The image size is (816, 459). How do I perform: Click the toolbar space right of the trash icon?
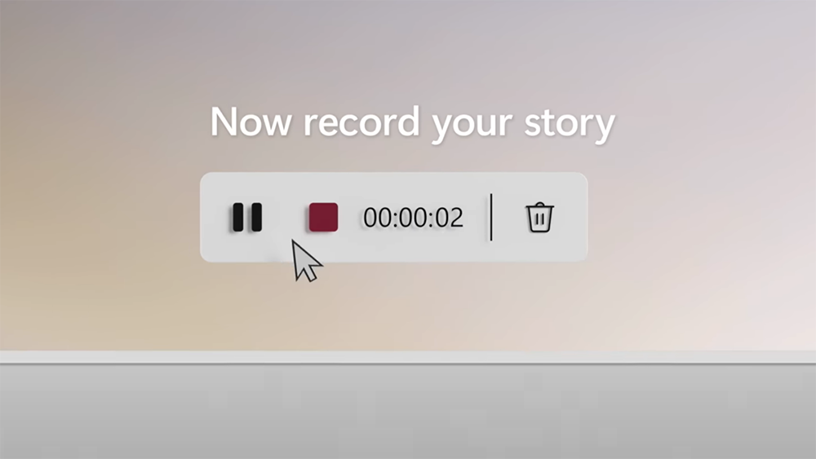tap(570, 217)
